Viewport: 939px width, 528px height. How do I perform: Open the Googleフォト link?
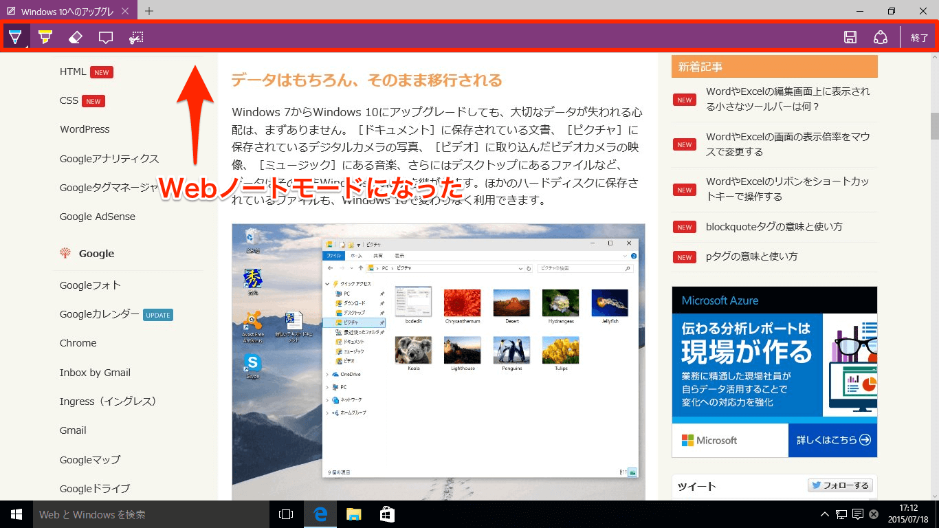tap(90, 285)
